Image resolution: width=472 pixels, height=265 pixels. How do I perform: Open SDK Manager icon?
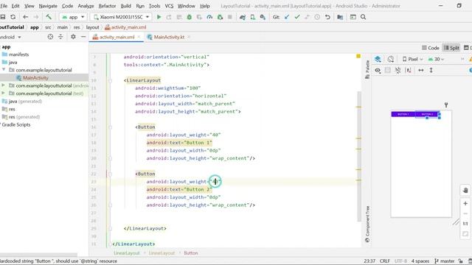(263, 17)
